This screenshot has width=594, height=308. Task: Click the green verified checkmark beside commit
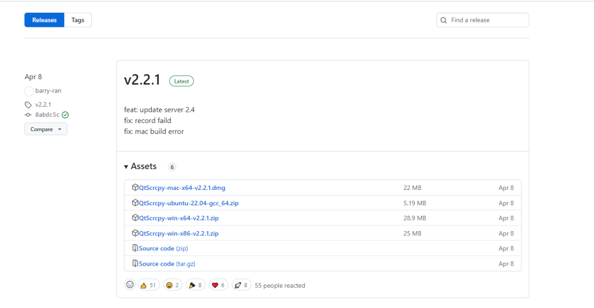(65, 115)
